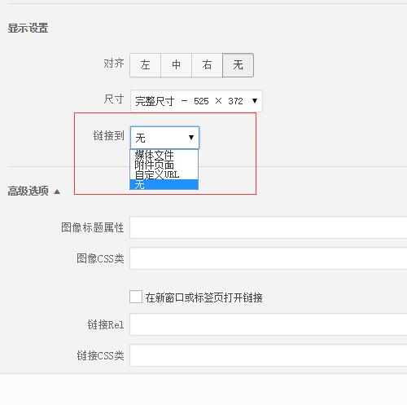Viewport: 407px width, 405px height.
Task: Click the 链接Rel input field
Action: coord(269,324)
